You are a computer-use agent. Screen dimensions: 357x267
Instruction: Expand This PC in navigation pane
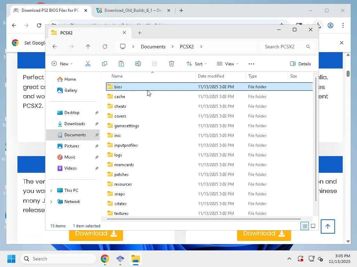pyautogui.click(x=51, y=191)
